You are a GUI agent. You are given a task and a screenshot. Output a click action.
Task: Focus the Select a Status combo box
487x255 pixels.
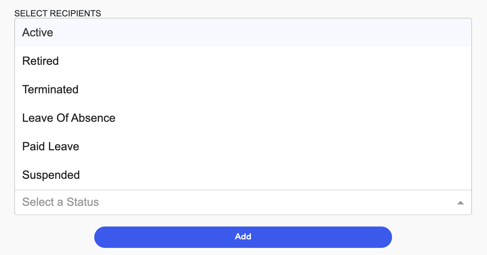(x=214, y=202)
